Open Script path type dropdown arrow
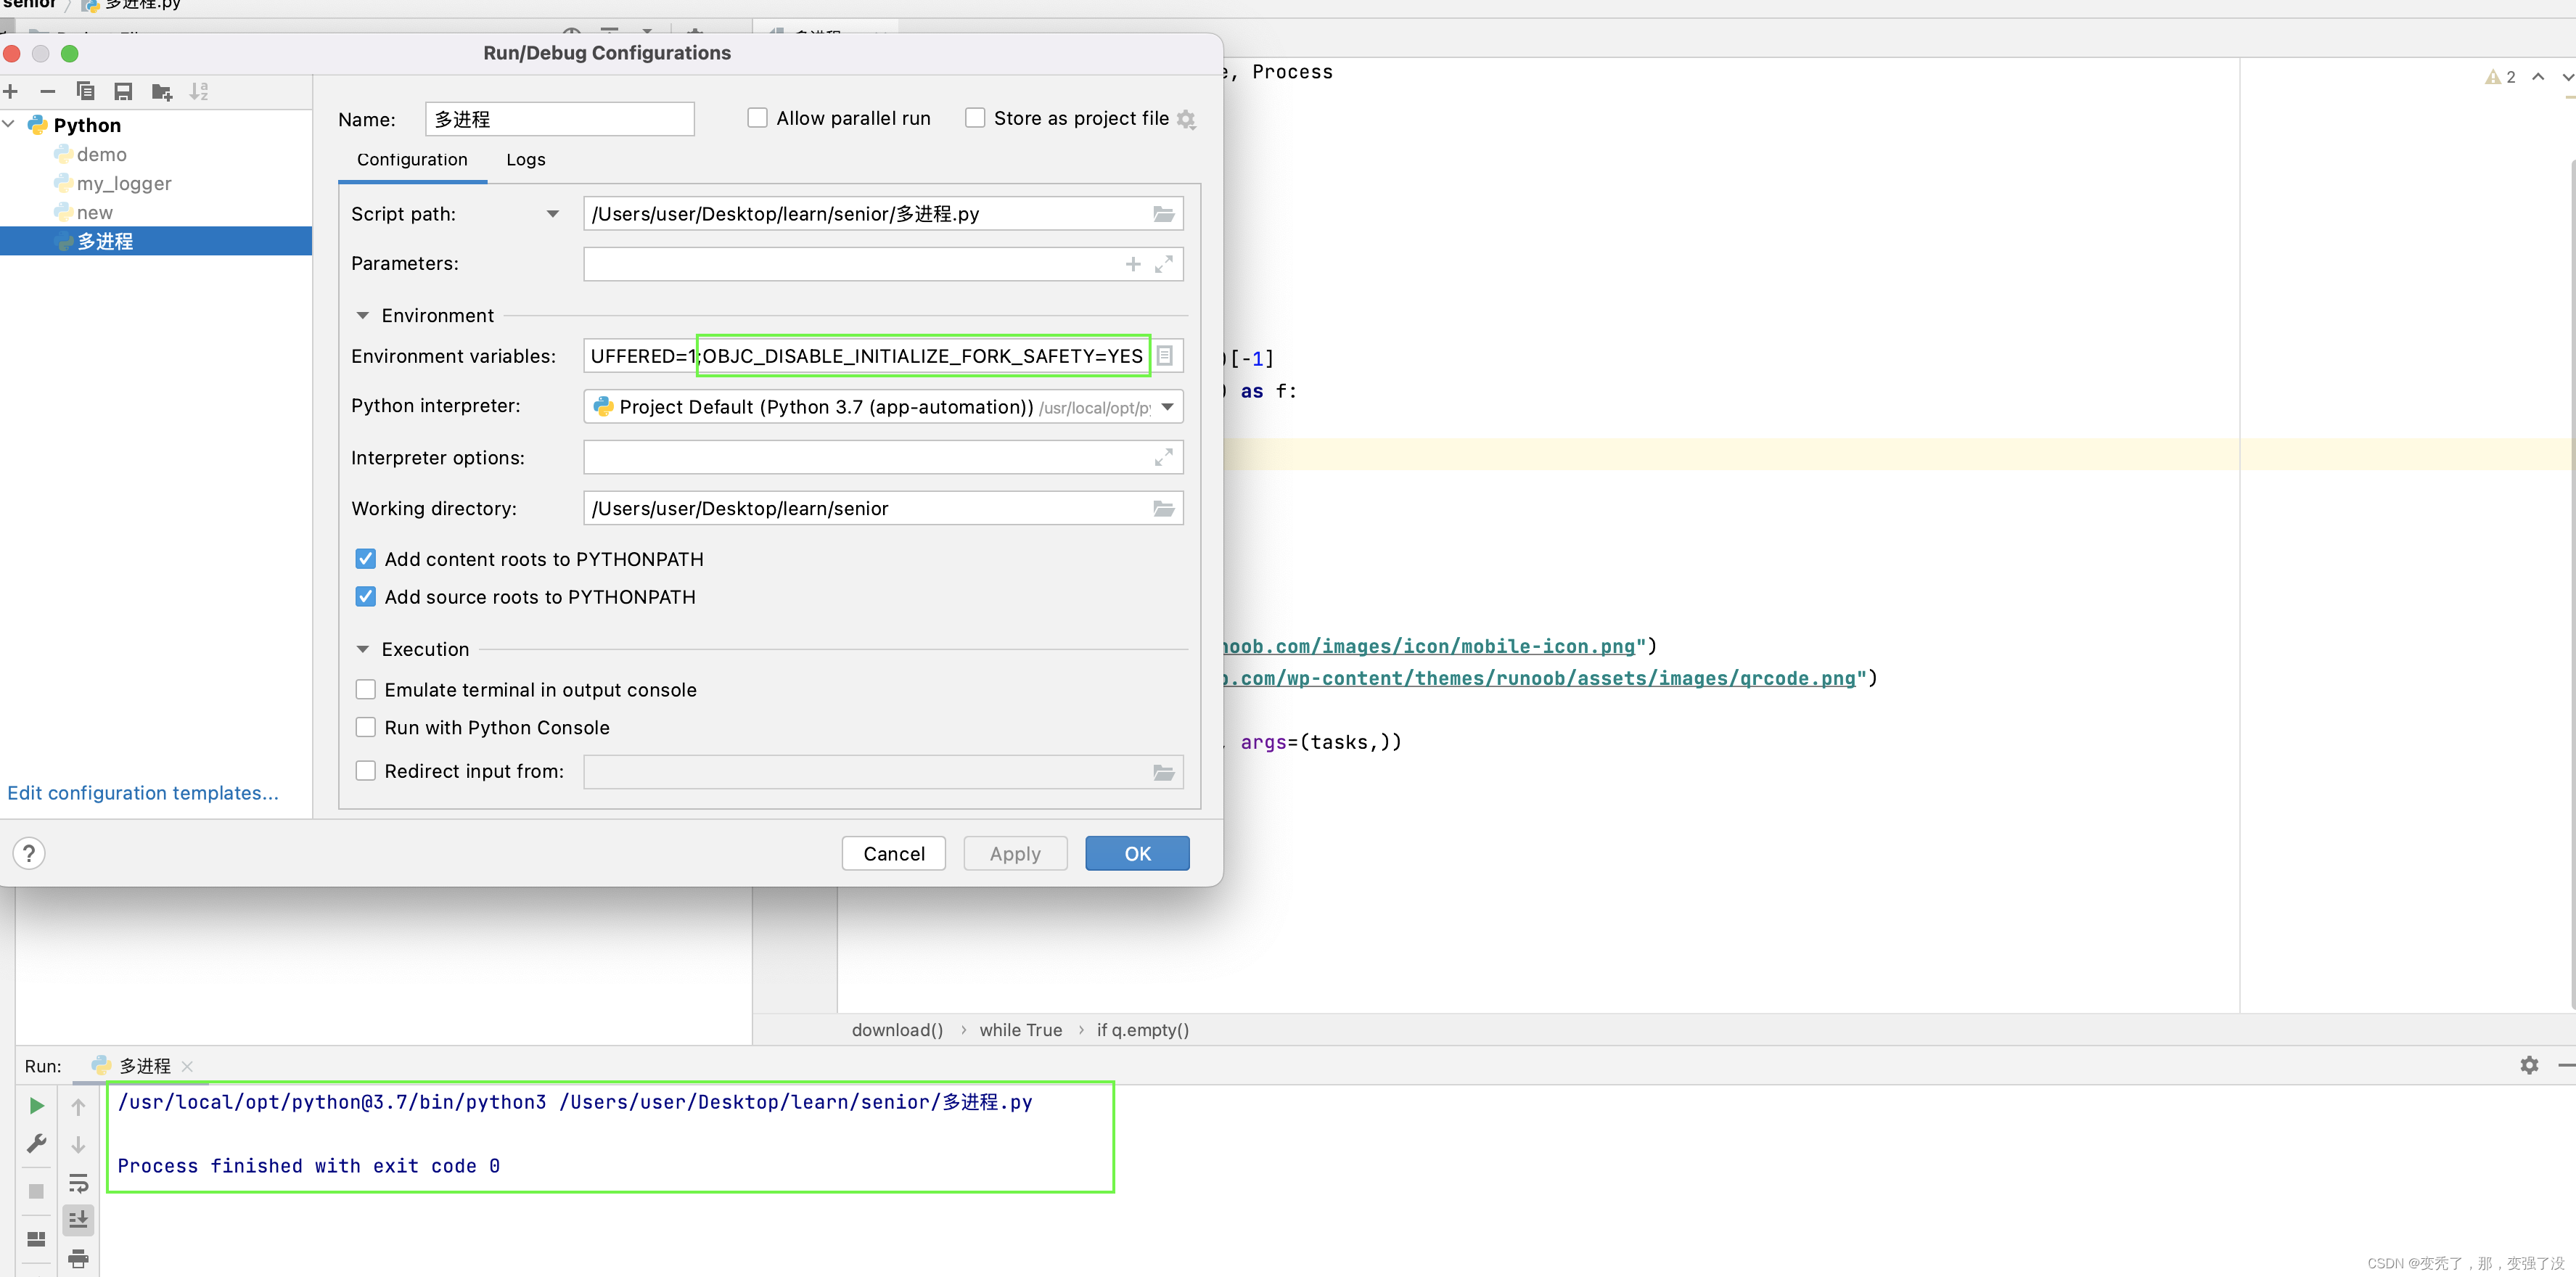 (x=553, y=214)
